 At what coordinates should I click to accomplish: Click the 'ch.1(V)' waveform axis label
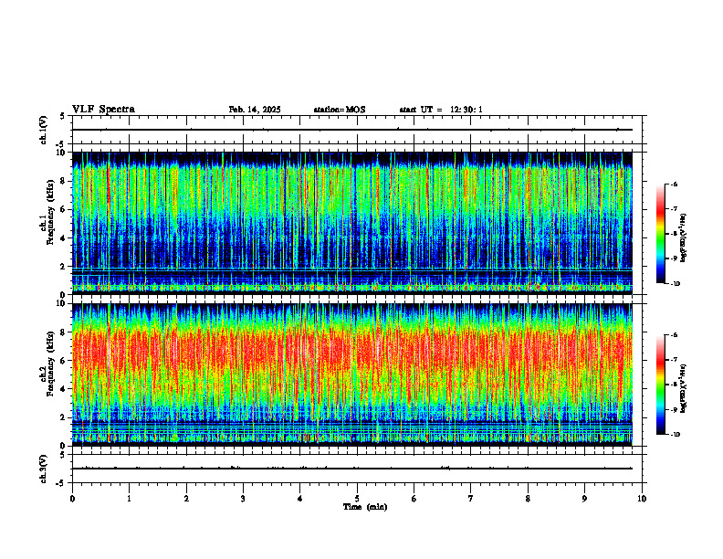(43, 130)
